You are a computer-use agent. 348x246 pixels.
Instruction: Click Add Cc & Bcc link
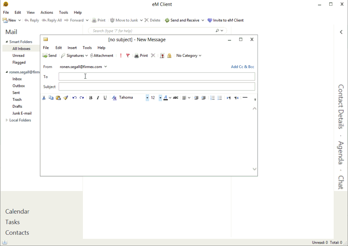[242, 67]
